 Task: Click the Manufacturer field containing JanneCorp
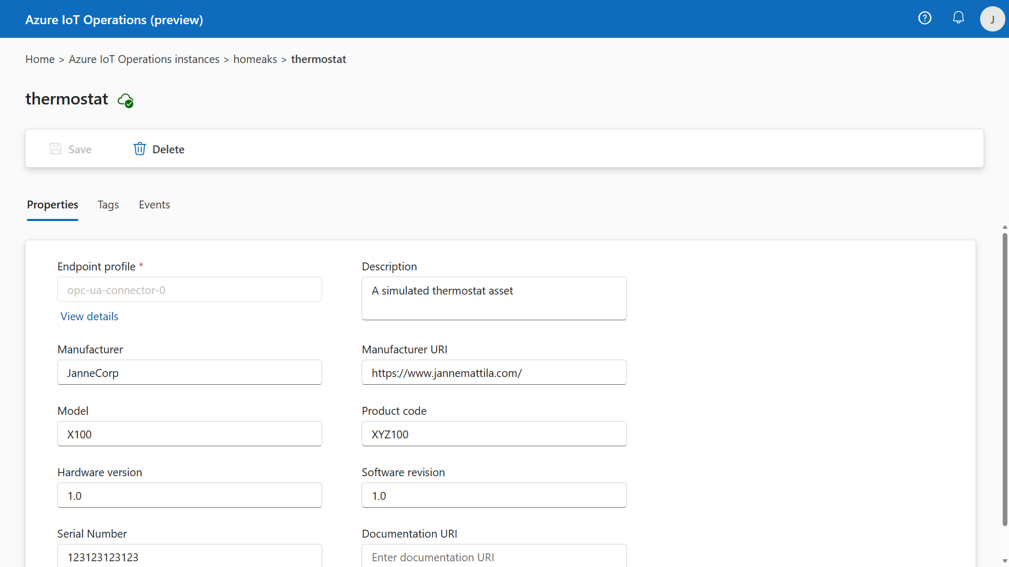click(x=190, y=373)
